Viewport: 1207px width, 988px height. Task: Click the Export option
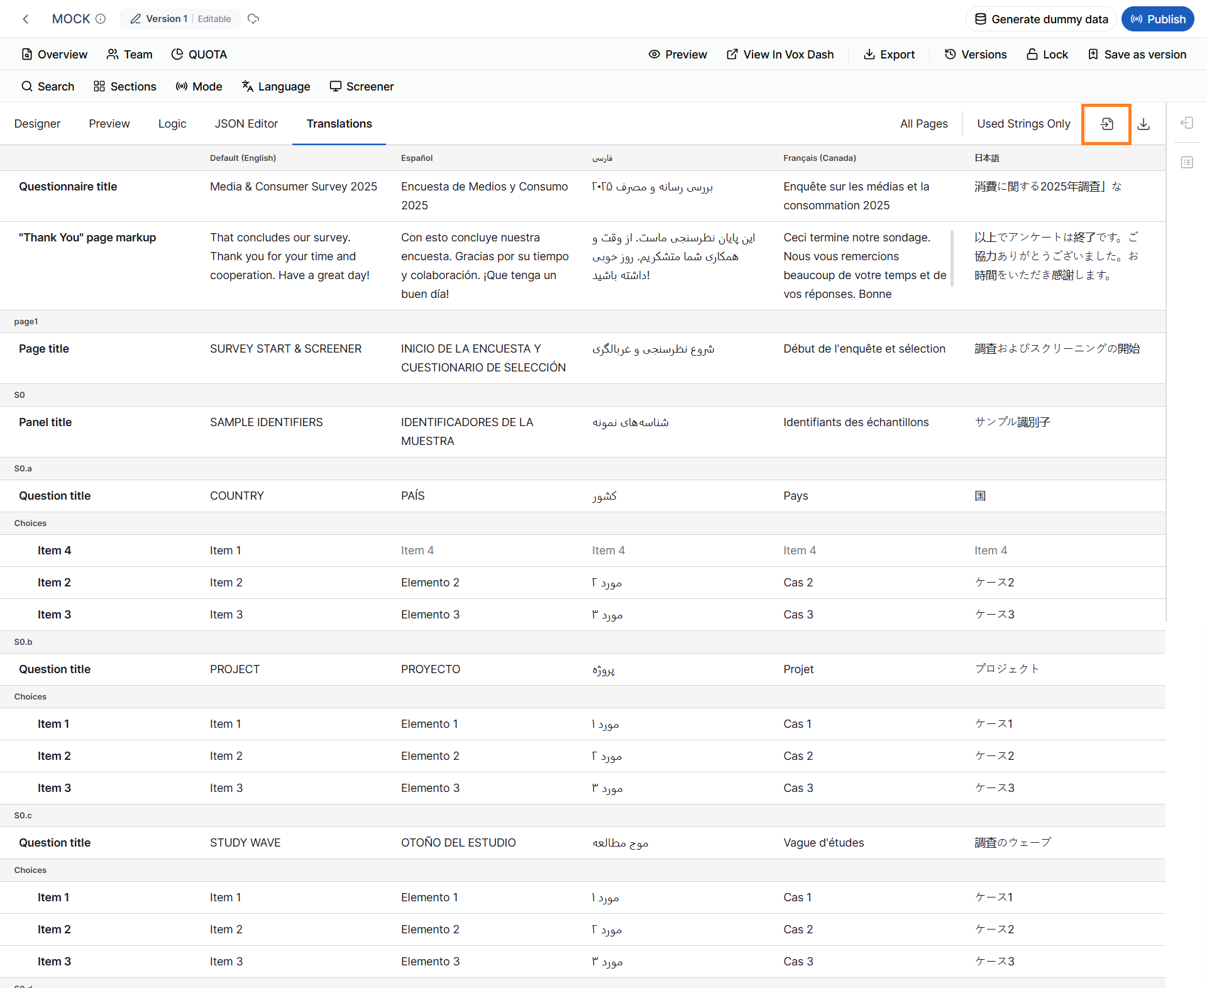[889, 54]
